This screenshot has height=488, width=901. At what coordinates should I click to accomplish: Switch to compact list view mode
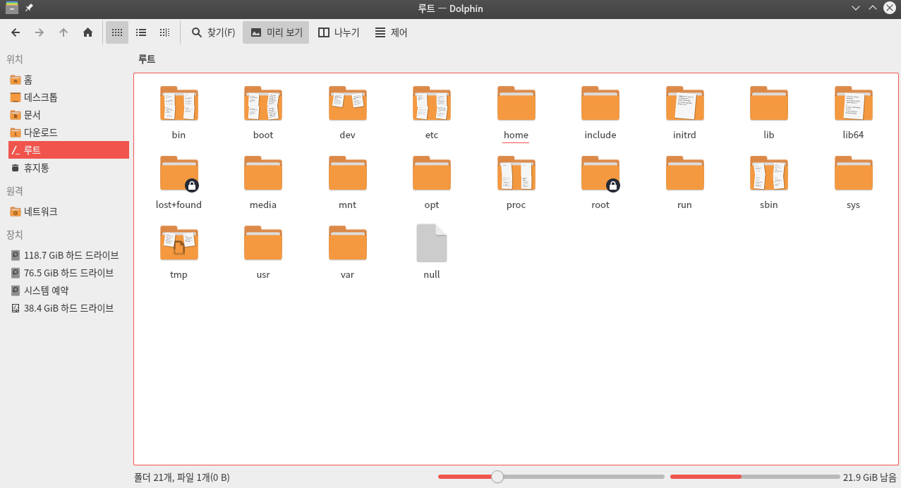tap(141, 32)
